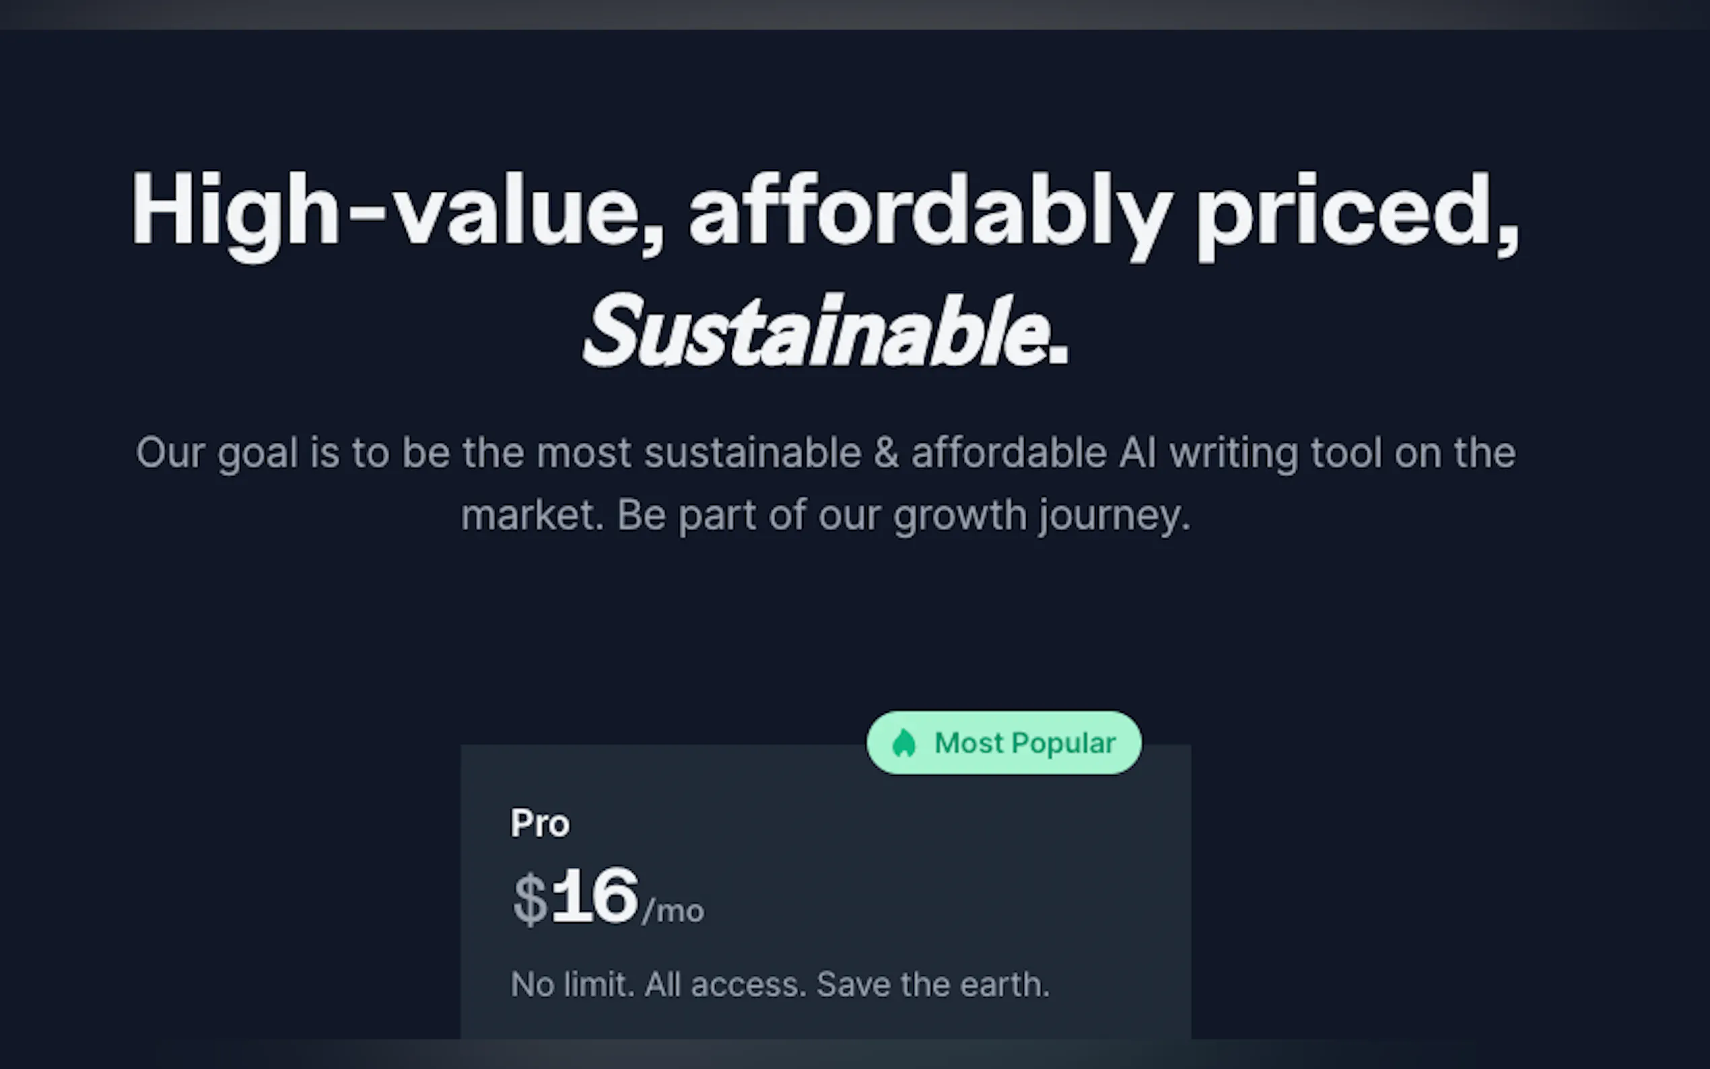Click the dollar sign before the price
Image resolution: width=1710 pixels, height=1069 pixels.
pyautogui.click(x=529, y=900)
